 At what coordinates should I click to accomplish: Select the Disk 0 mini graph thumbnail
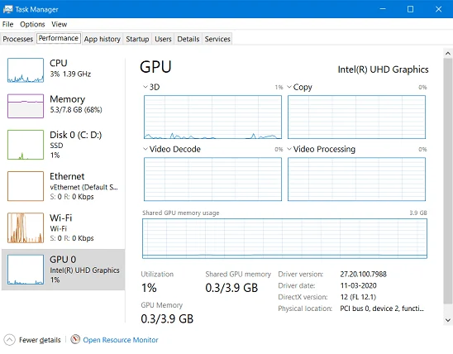tap(26, 145)
